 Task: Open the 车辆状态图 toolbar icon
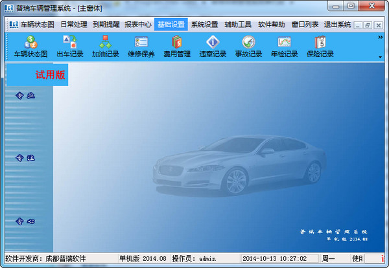(x=30, y=47)
